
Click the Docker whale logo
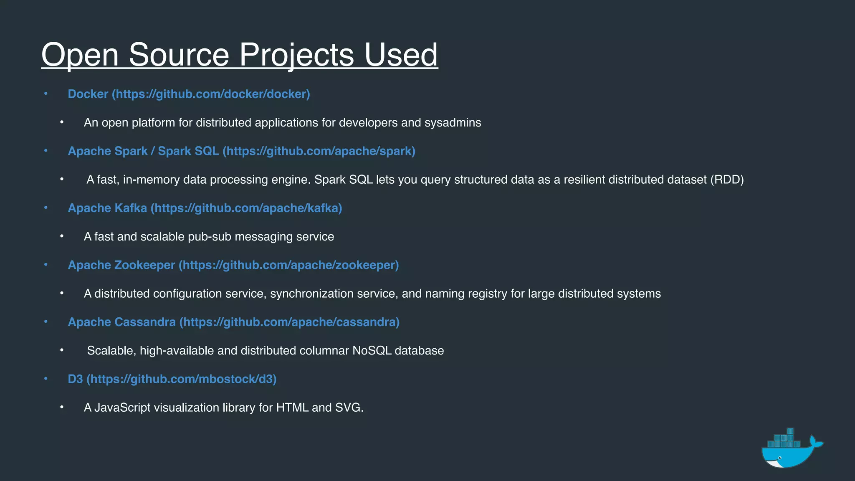(792, 448)
